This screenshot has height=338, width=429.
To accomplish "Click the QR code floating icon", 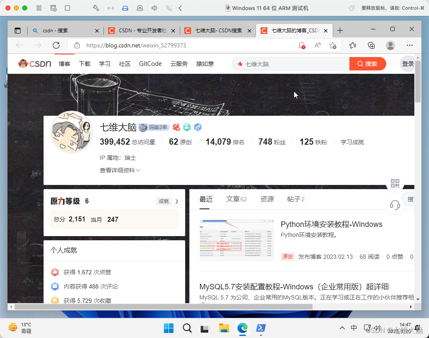I will [395, 183].
